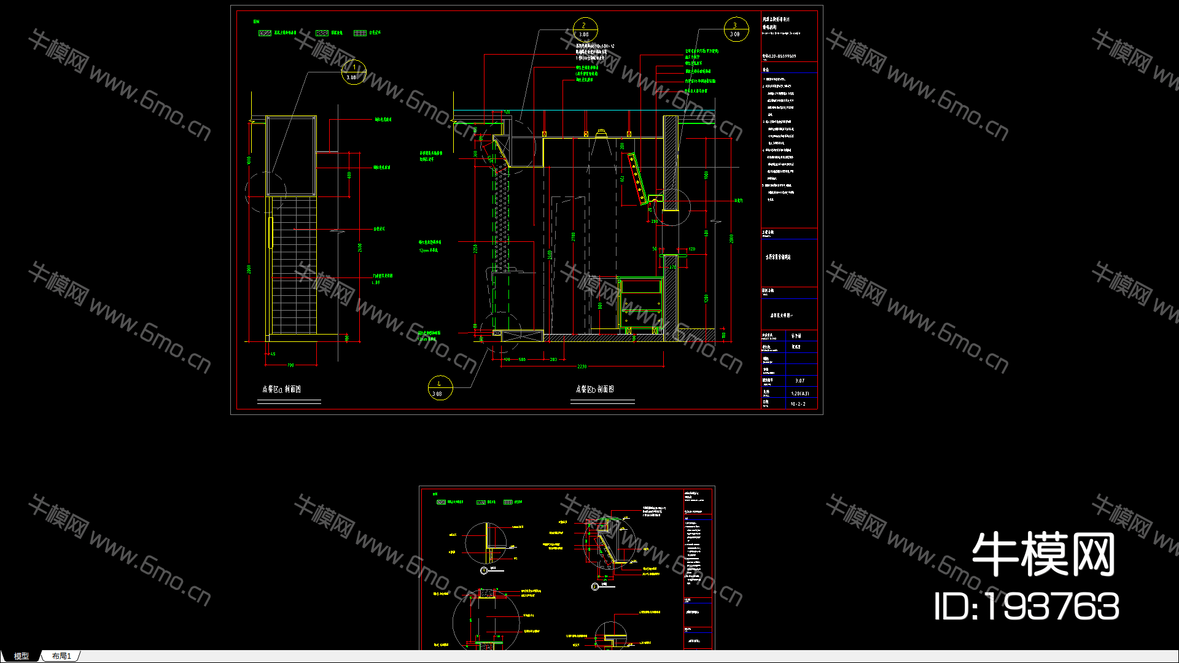Screen dimensions: 1179x663
Task: Open the 布局1 layout tab
Action: 61,656
